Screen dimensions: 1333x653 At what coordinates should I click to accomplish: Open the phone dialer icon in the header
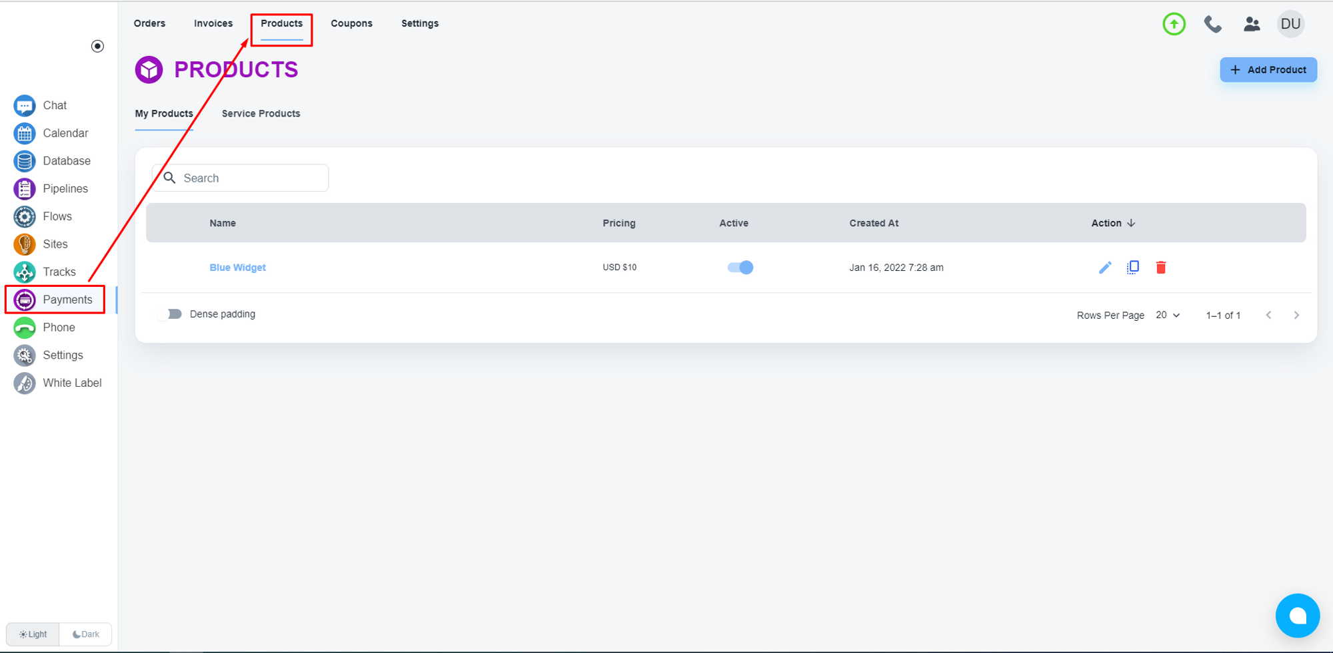(1212, 24)
